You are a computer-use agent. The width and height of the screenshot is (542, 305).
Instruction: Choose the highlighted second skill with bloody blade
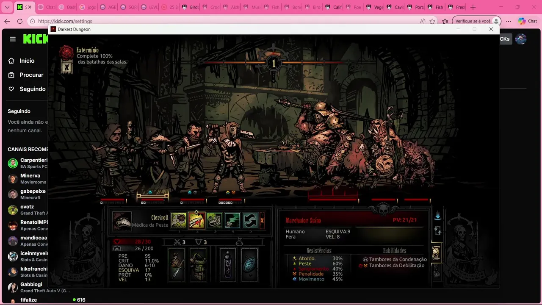coord(196,221)
